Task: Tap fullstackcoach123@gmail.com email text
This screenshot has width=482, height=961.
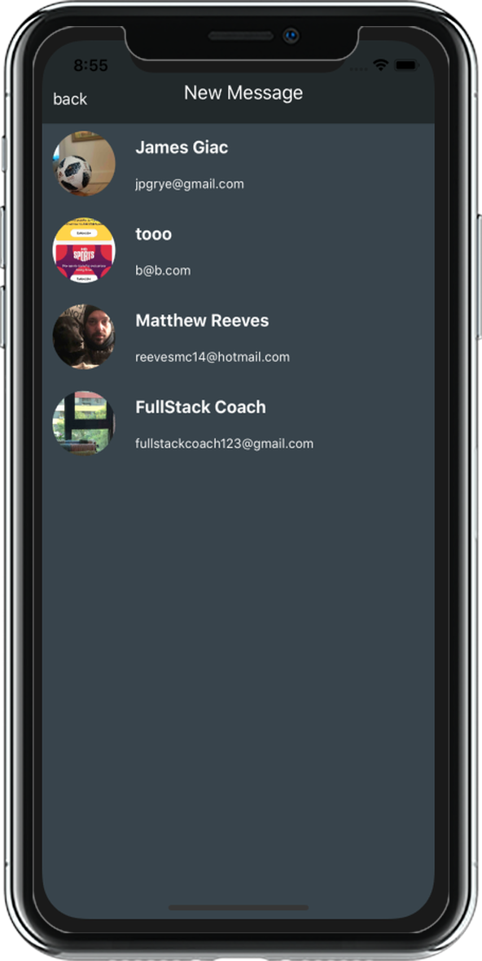Action: click(x=225, y=444)
